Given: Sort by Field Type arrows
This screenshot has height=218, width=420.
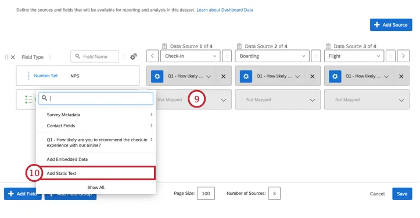Looking at the screenshot, I should [x=50, y=57].
